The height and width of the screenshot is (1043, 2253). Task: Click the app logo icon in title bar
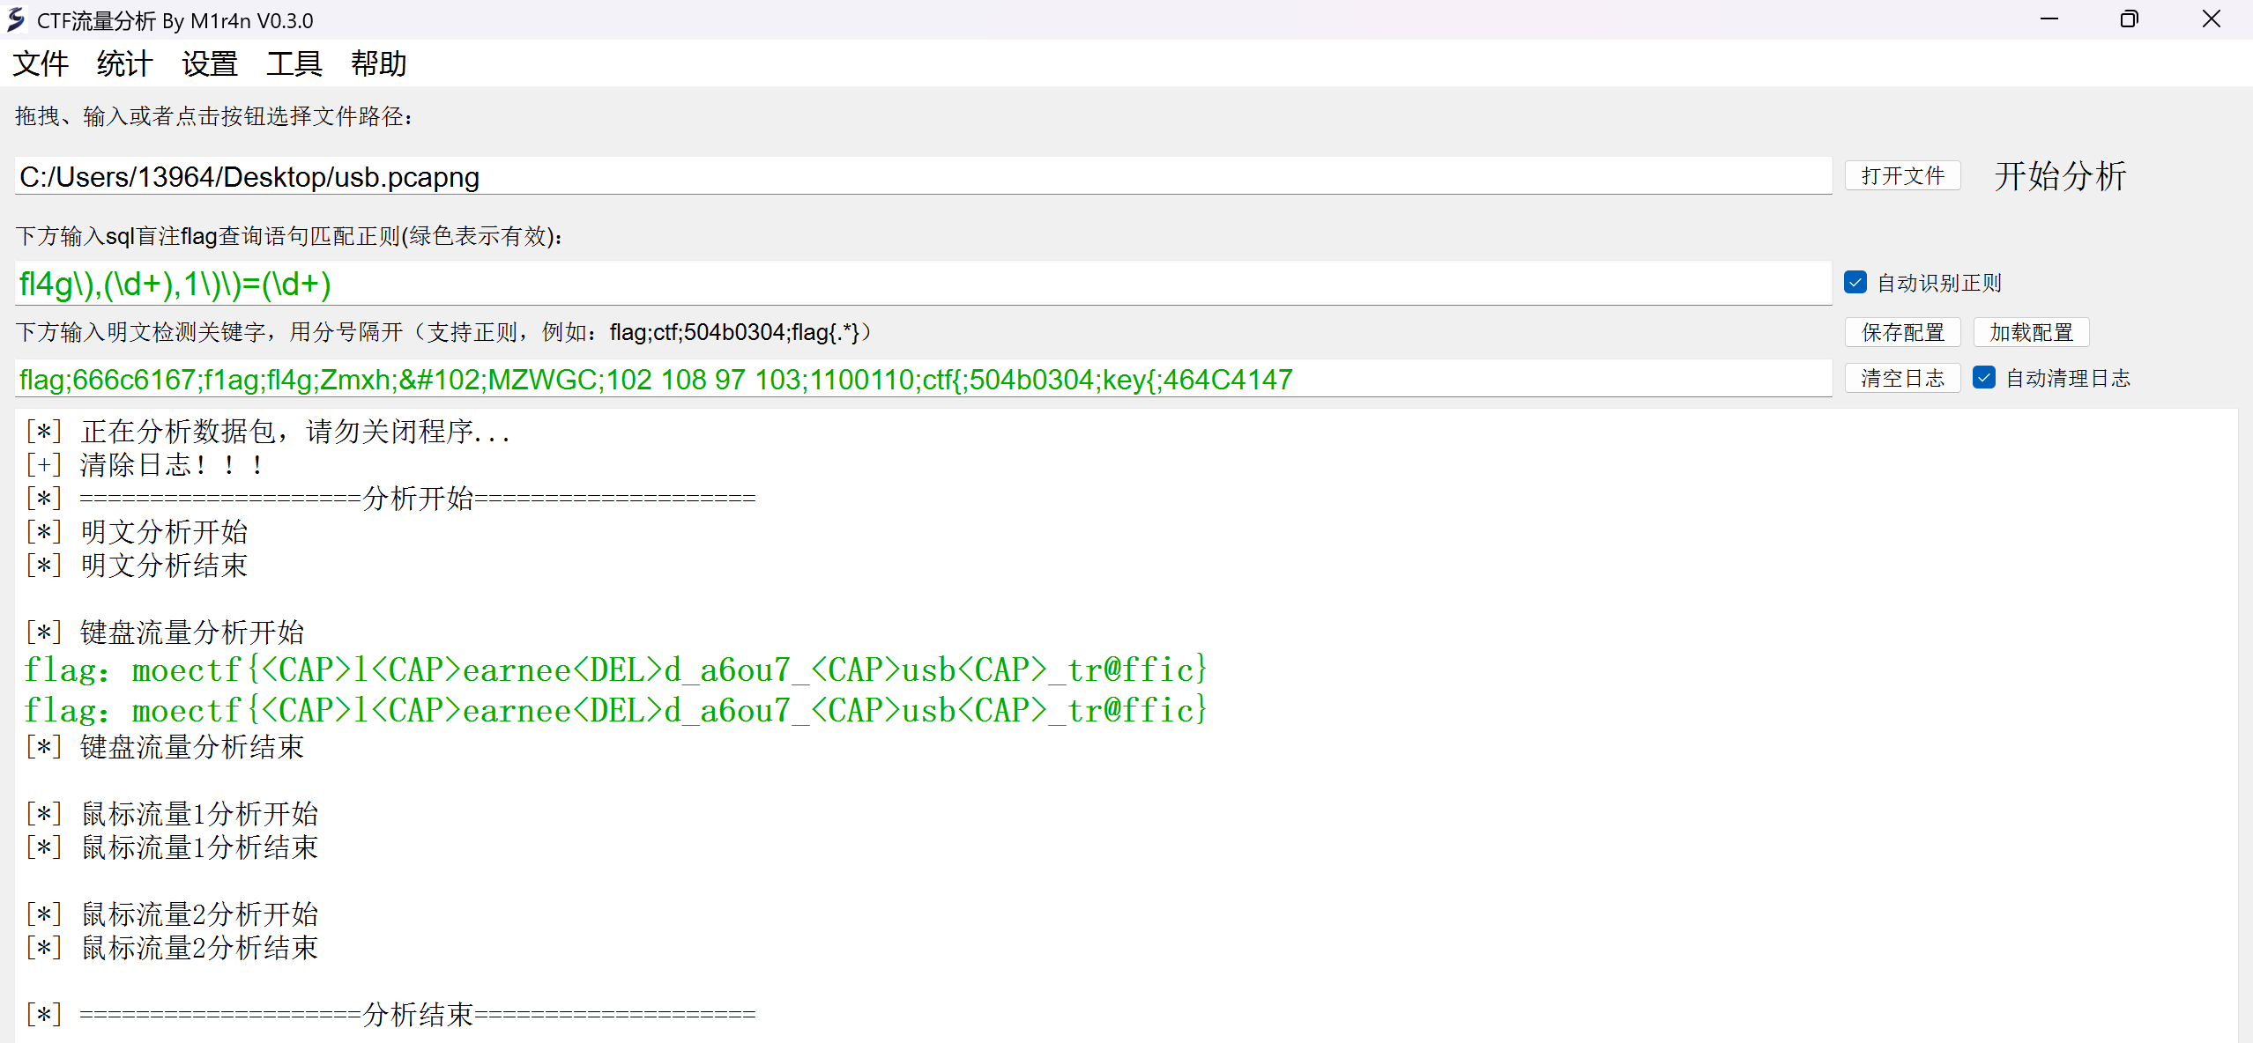[x=16, y=19]
